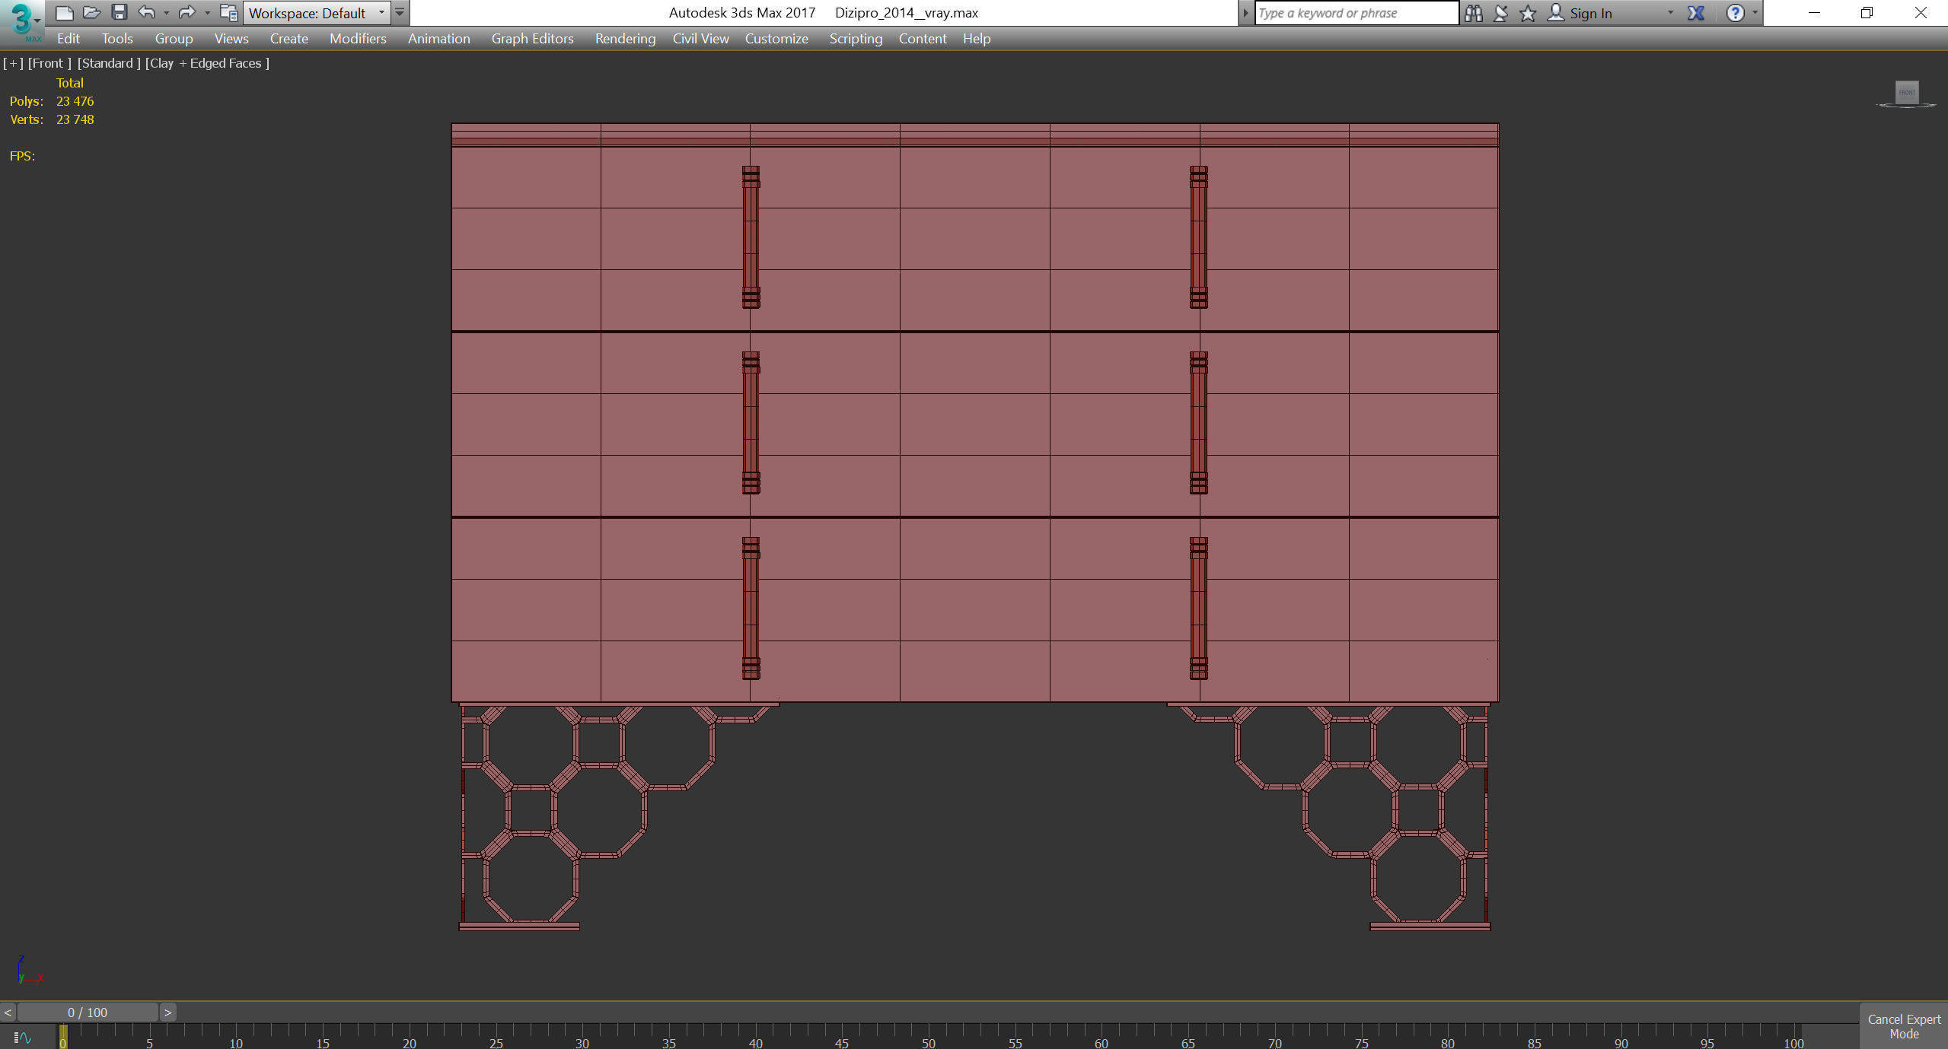The image size is (1948, 1049).
Task: Expand the undo history dropdown arrow
Action: (x=166, y=13)
